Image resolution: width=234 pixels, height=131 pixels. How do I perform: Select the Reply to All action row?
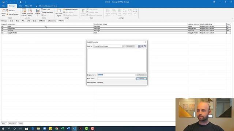[x=116, y=28]
